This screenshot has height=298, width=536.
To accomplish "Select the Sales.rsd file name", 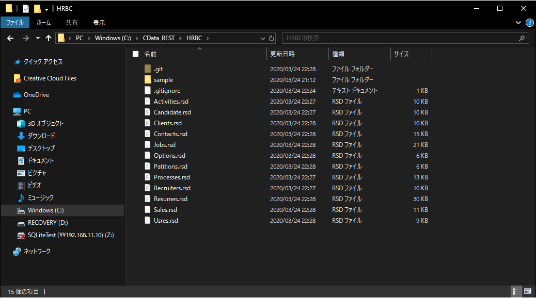I will click(x=165, y=210).
